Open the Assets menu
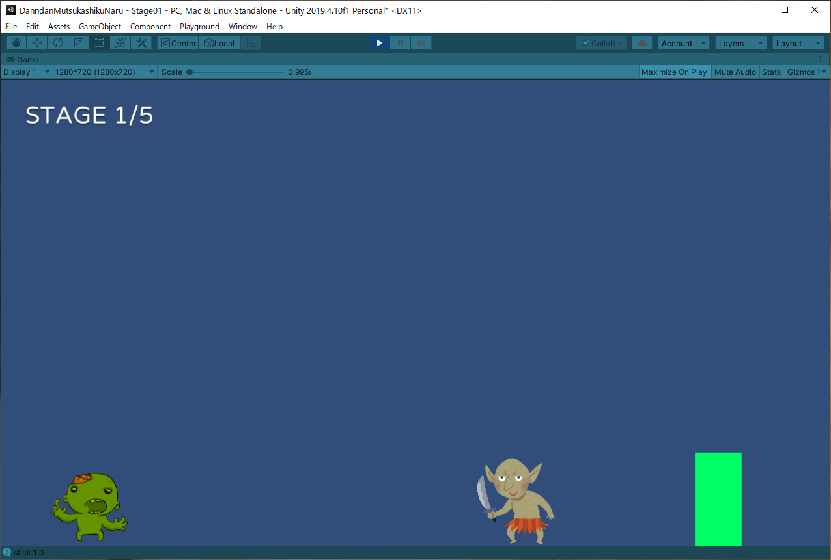 tap(59, 27)
